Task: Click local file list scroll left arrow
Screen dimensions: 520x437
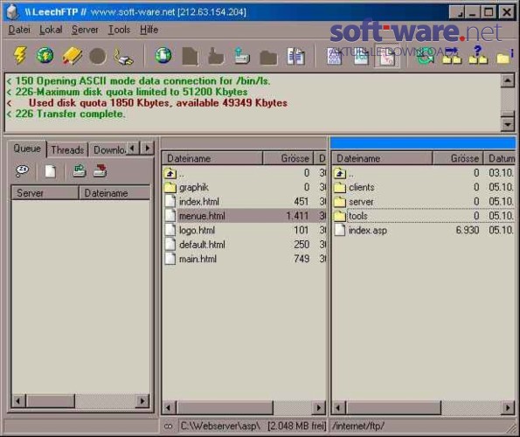Action: point(169,407)
